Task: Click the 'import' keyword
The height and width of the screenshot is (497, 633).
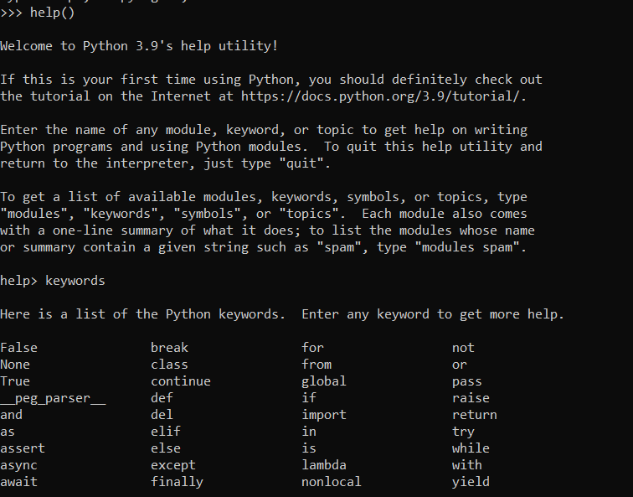Action: click(324, 415)
